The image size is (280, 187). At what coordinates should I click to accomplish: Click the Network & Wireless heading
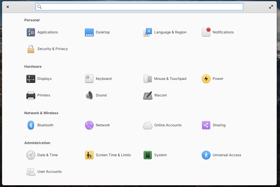coord(41,113)
